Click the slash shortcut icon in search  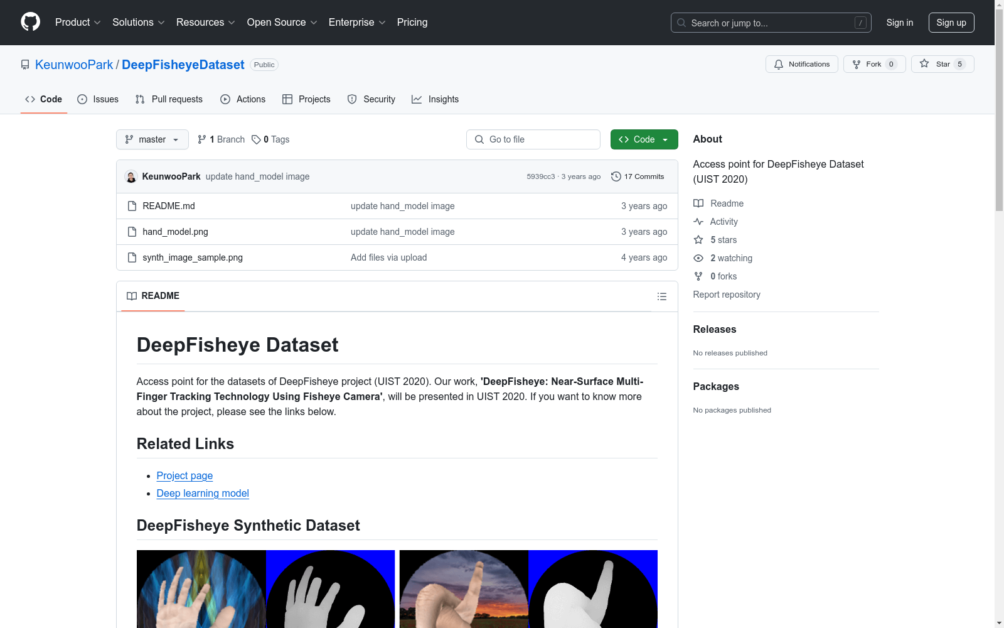(860, 23)
